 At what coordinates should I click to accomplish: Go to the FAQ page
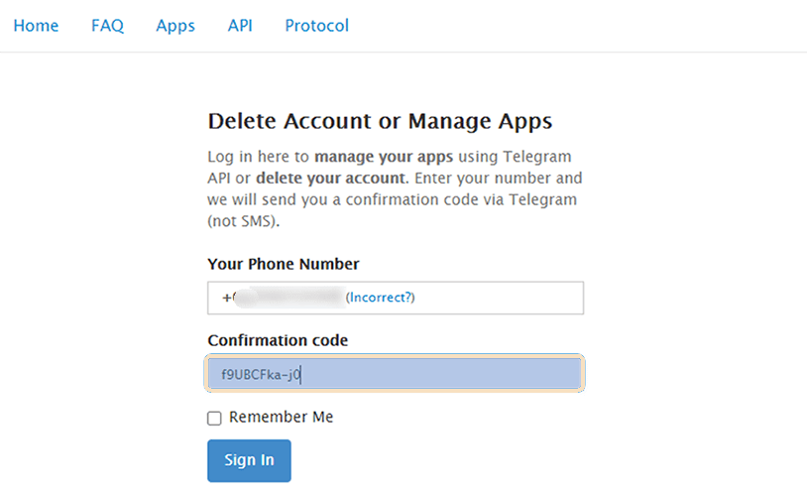point(107,25)
